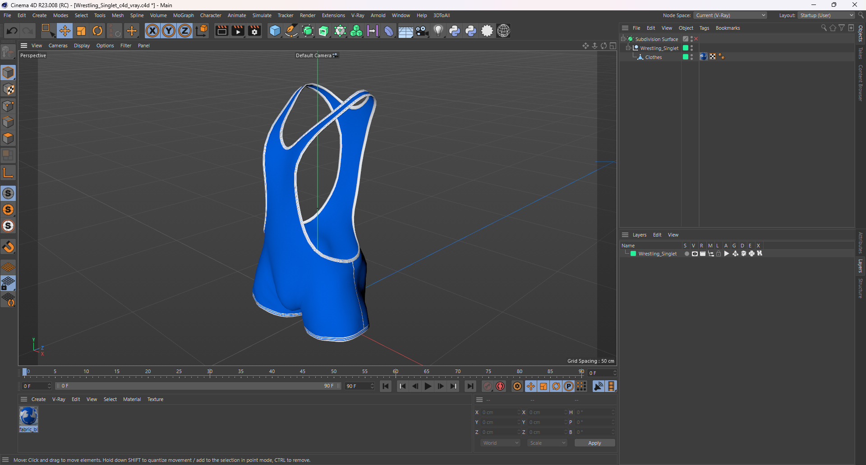Click the Axis mode L icon
The height and width of the screenshot is (465, 866).
point(8,173)
